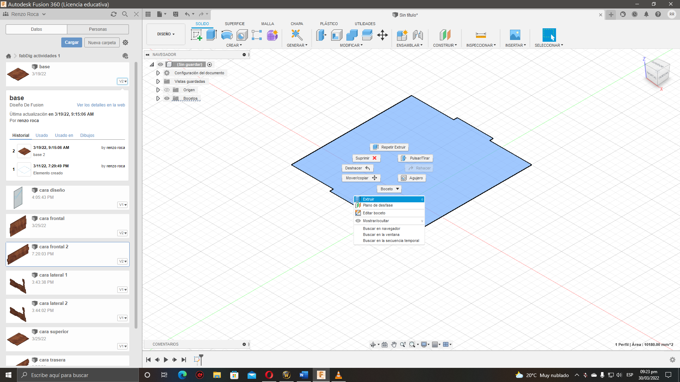Select the Shell tool in Modificar

pos(336,35)
